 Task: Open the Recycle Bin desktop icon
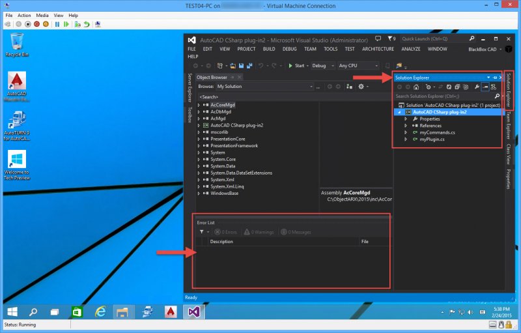point(17,45)
